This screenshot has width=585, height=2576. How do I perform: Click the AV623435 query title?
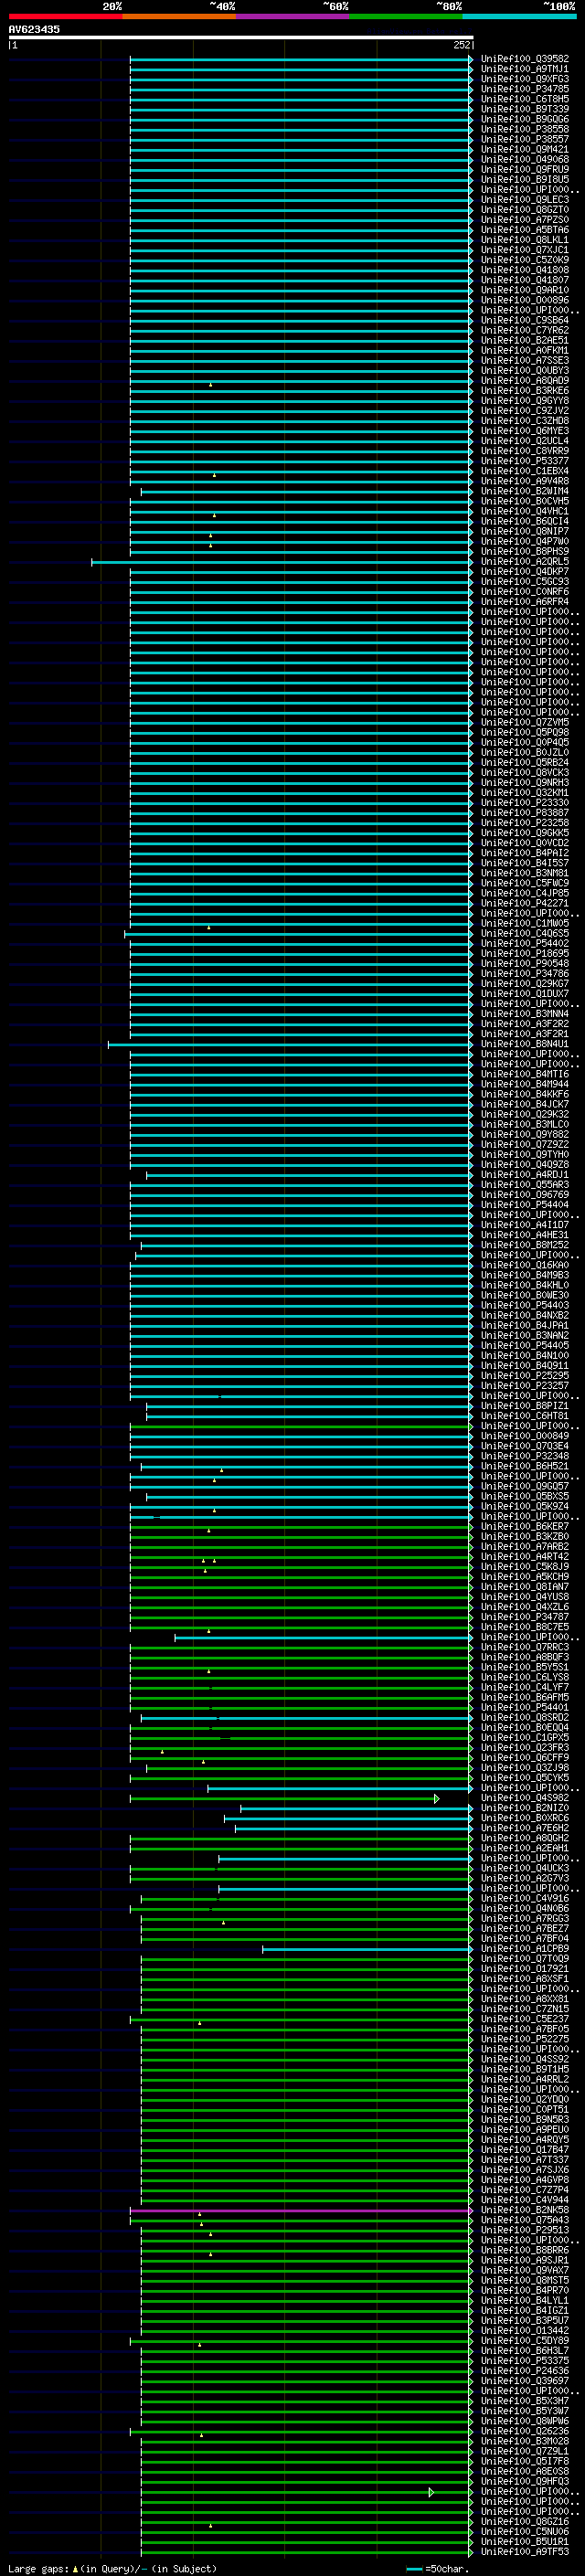click(34, 29)
